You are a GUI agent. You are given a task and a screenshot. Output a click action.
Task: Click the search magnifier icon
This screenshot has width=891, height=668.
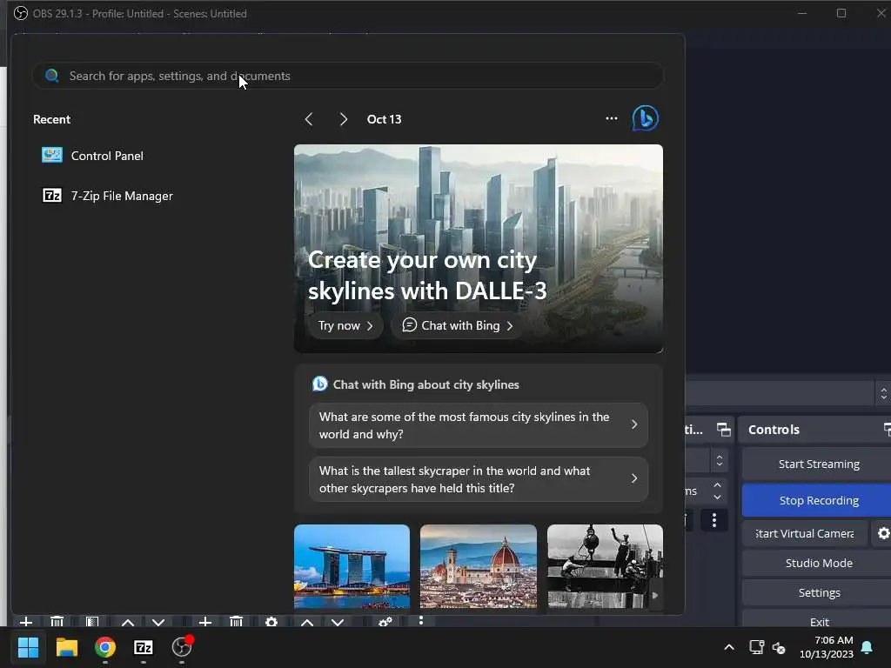pyautogui.click(x=51, y=76)
